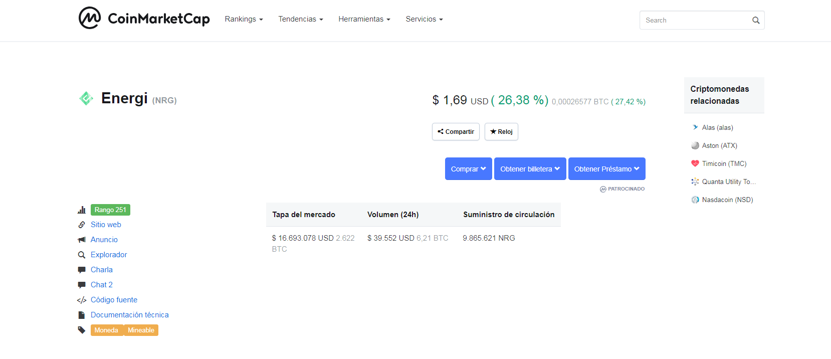This screenshot has height=359, width=831.
Task: Open the Sitio web link
Action: tap(106, 225)
